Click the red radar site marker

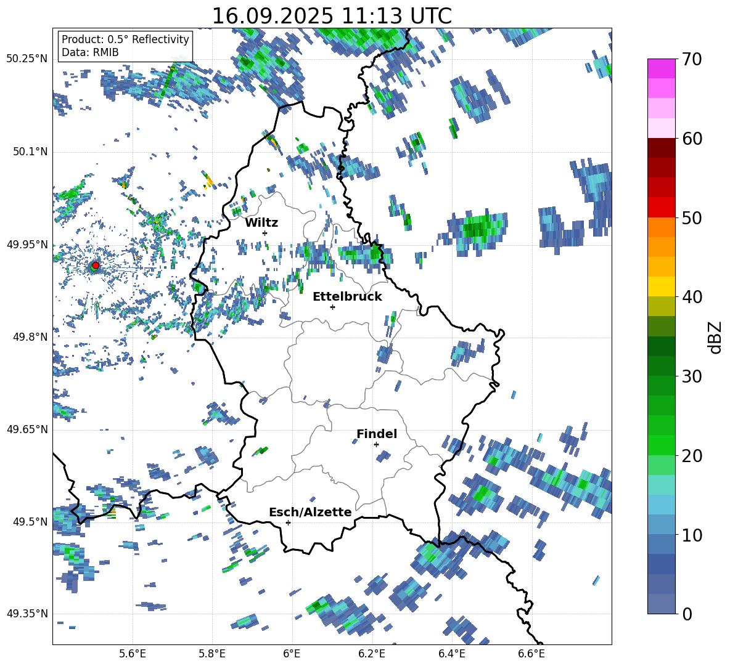click(x=96, y=266)
